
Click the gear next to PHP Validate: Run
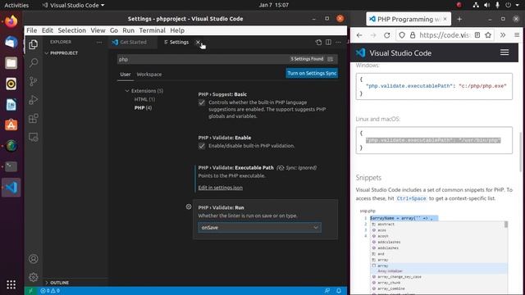coord(189,207)
